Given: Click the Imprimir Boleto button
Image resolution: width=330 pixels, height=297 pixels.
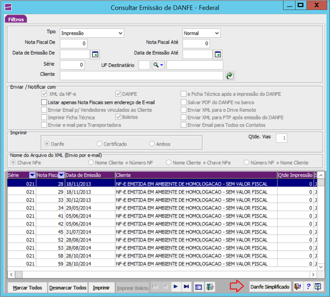Looking at the screenshot, I should click(x=133, y=288).
